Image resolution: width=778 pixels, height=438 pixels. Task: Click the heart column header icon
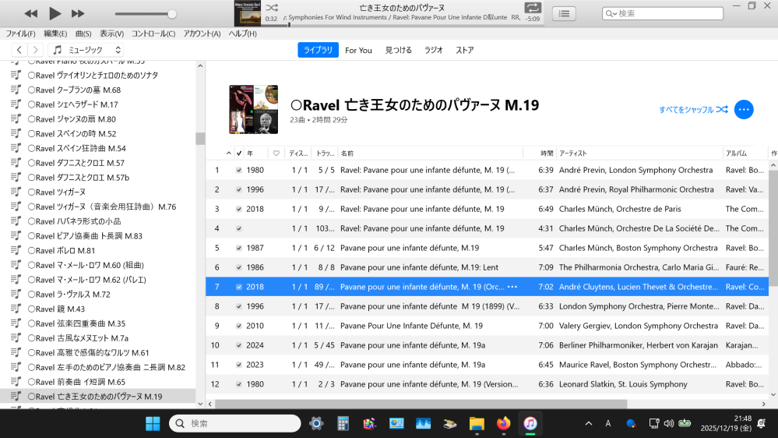[276, 154]
